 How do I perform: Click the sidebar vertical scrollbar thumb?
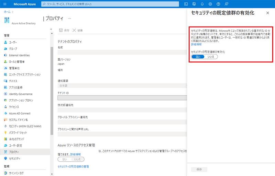click(x=52, y=91)
